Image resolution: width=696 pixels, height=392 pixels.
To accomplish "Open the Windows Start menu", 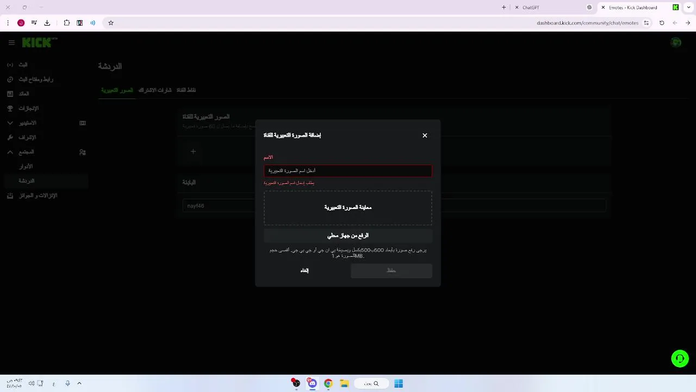I will point(399,383).
